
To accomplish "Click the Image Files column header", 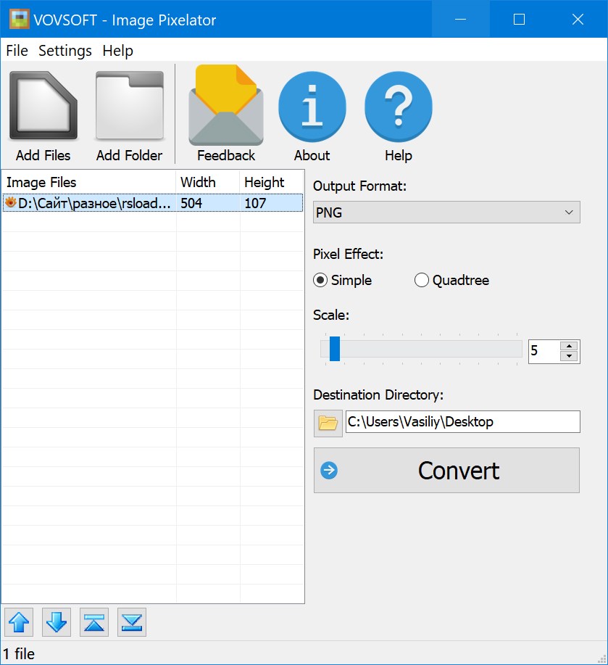I will pyautogui.click(x=88, y=182).
